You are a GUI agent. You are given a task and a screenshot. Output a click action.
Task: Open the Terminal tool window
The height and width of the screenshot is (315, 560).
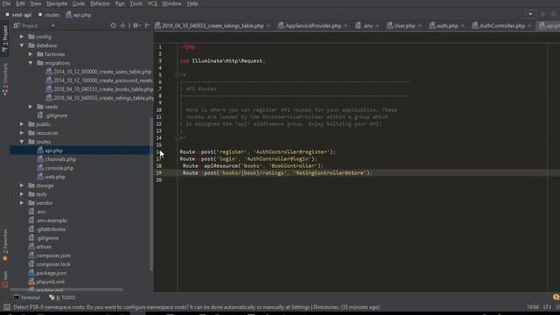pyautogui.click(x=27, y=297)
